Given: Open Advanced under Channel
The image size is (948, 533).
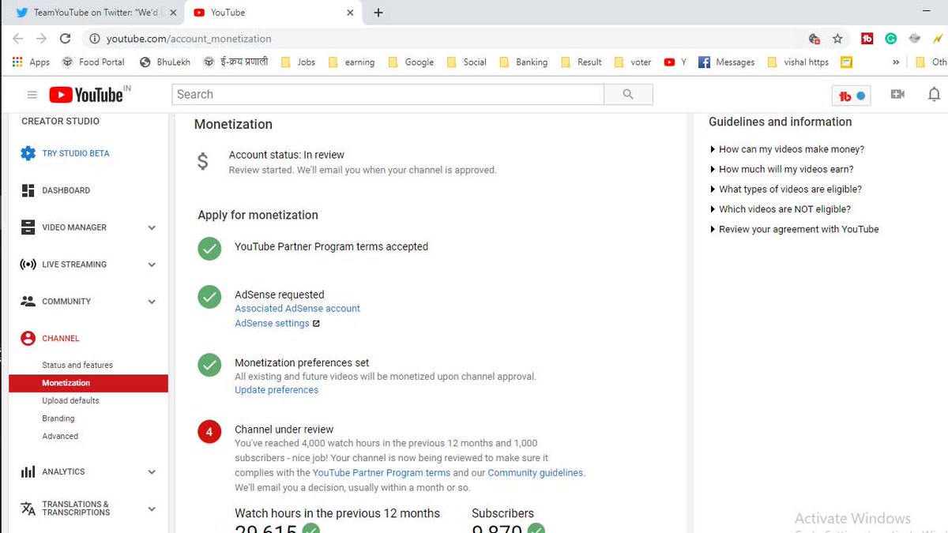Looking at the screenshot, I should coord(60,436).
